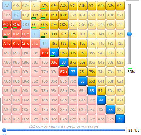Toggle the 98s suited cell
The width and height of the screenshot is (141, 135).
(64, 53)
